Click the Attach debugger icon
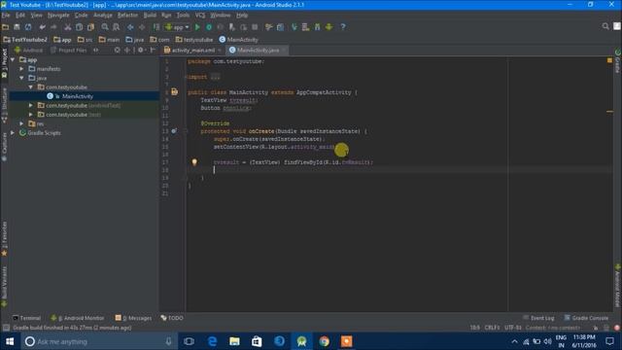The height and width of the screenshot is (350, 622). pos(232,27)
